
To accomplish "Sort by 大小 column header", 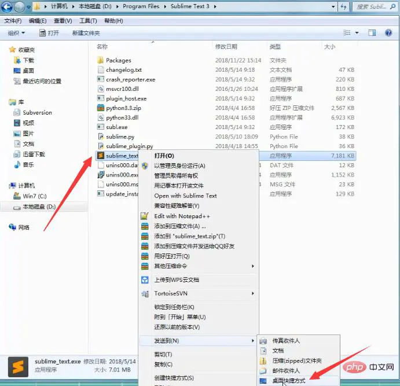I will [329, 46].
